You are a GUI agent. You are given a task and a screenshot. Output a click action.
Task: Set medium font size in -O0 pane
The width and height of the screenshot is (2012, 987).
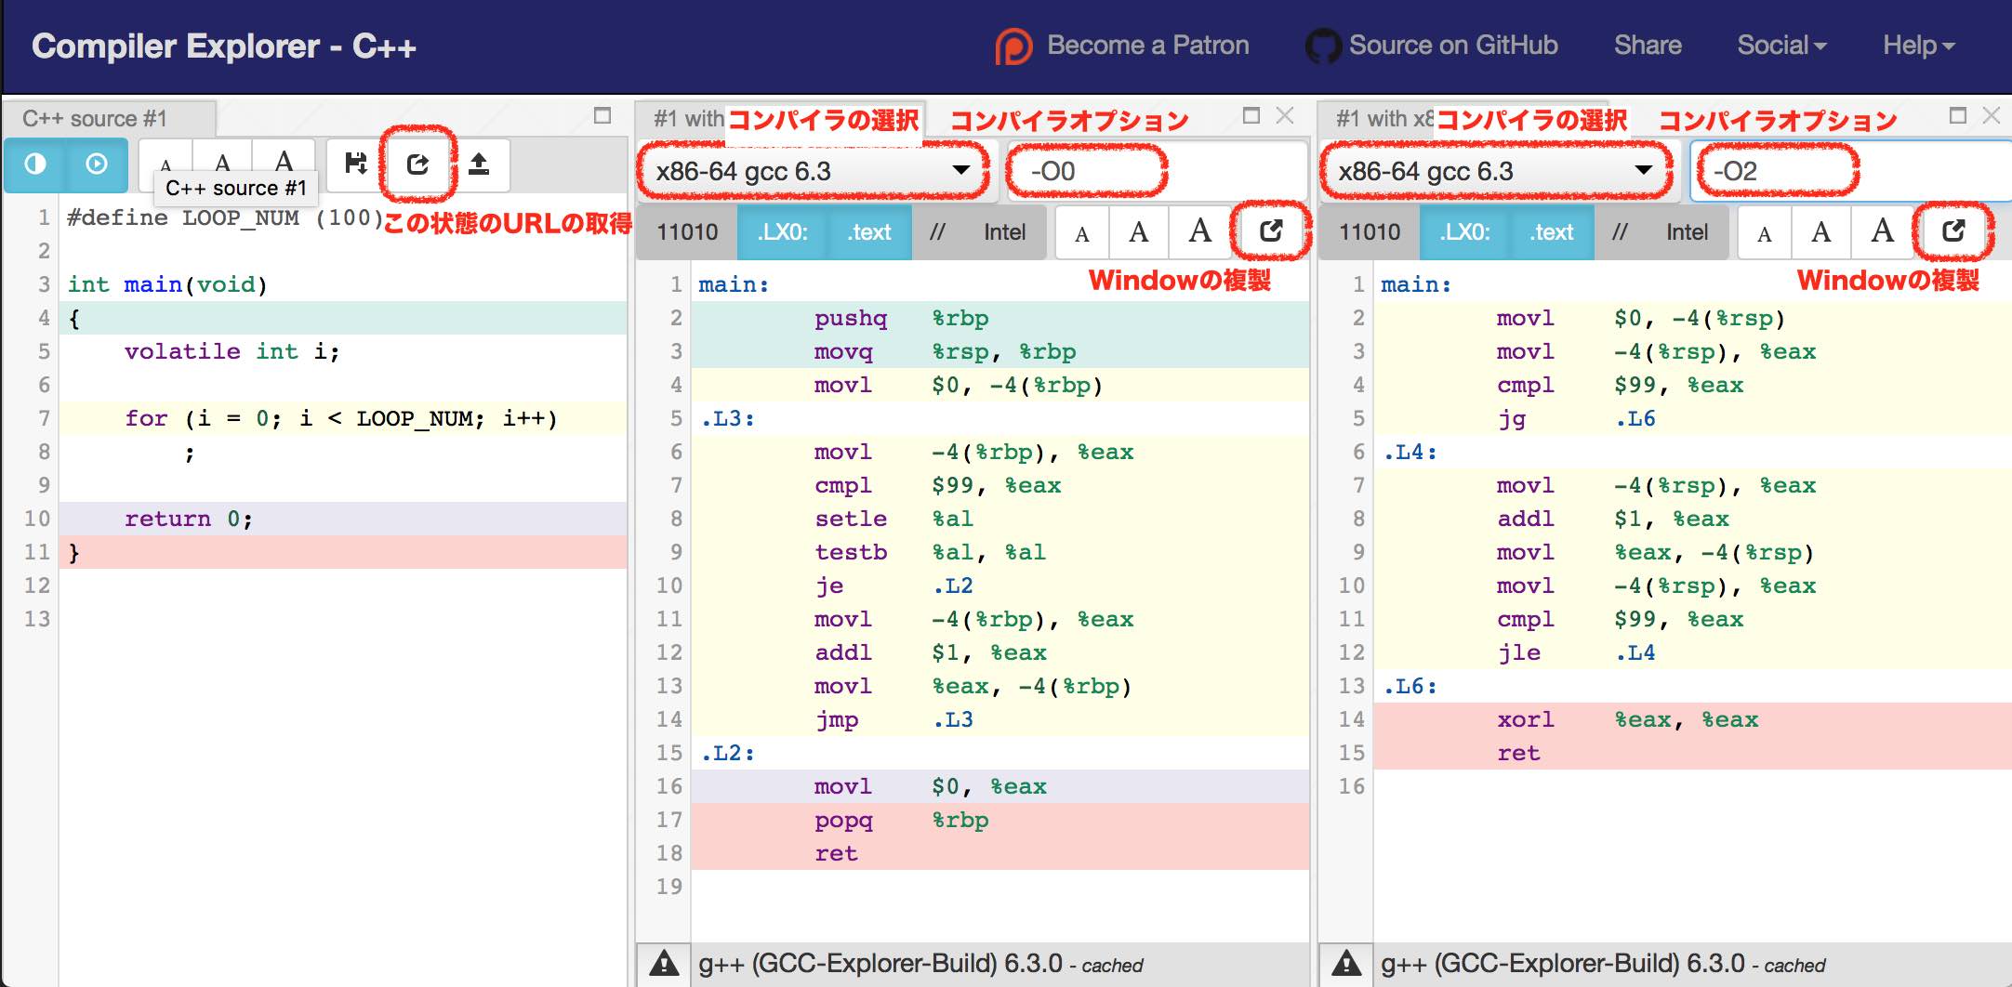(x=1139, y=232)
